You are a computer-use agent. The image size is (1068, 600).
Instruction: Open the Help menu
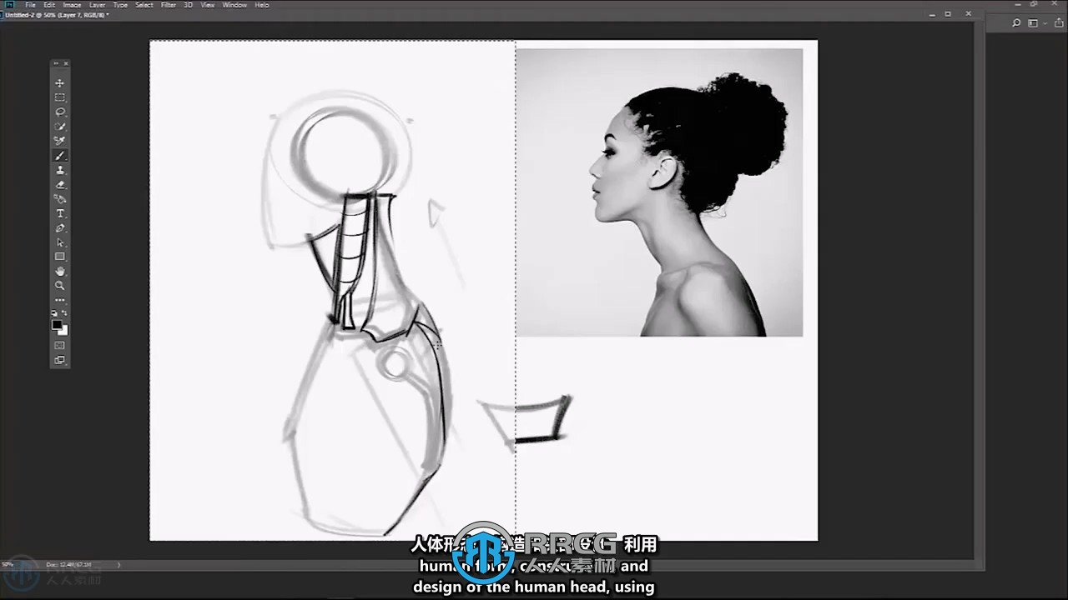[x=262, y=5]
